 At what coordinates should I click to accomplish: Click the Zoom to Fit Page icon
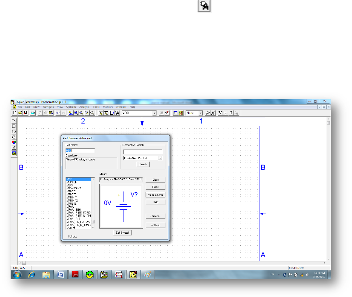[92, 113]
